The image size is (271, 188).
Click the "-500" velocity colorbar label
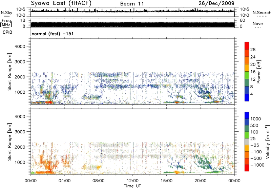tap(256, 158)
